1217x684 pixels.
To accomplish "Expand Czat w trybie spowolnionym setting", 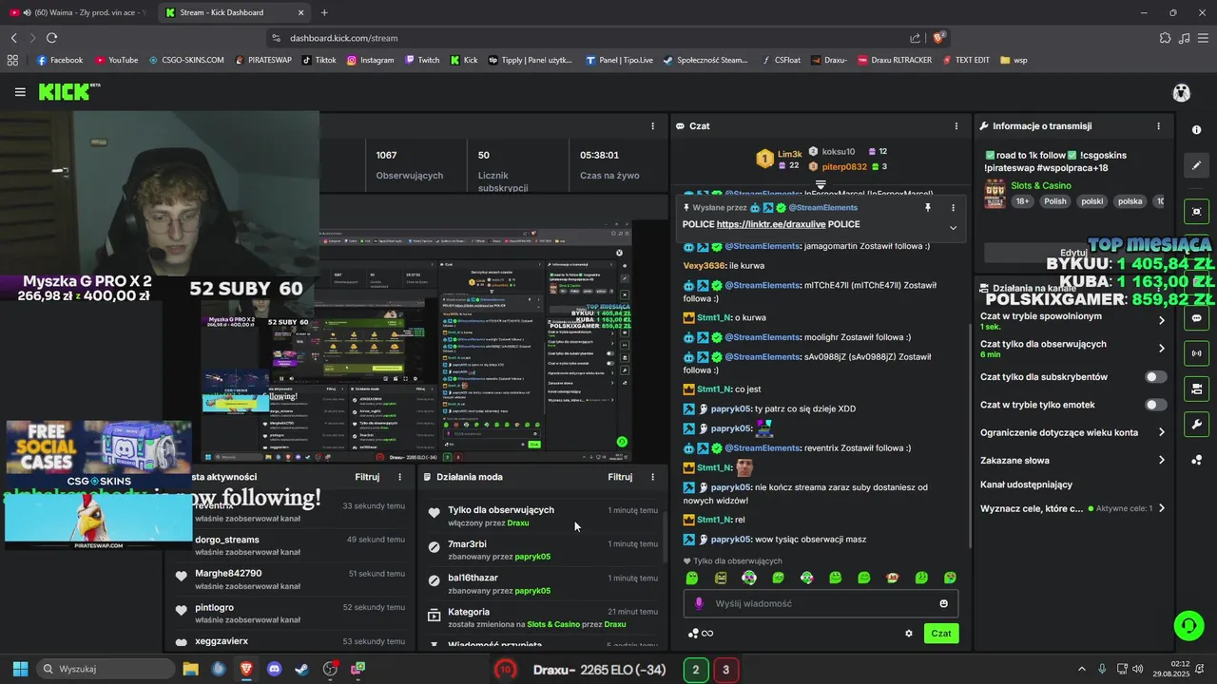I will point(1161,320).
